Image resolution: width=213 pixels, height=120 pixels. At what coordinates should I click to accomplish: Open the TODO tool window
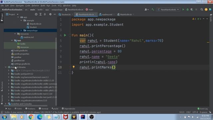[18, 109]
